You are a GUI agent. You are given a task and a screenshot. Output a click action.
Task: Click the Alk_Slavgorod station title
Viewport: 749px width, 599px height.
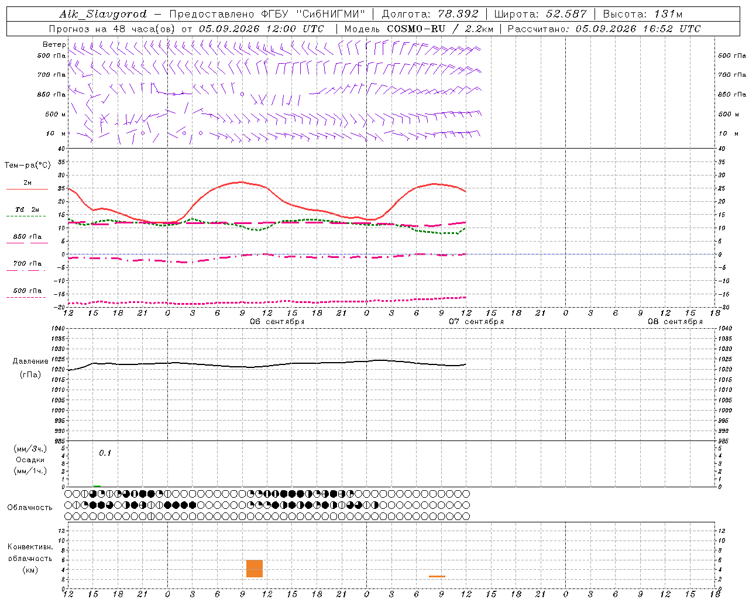tap(103, 14)
